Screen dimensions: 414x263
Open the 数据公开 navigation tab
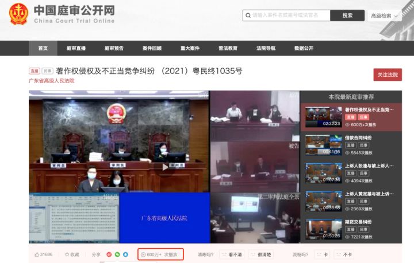coord(304,48)
